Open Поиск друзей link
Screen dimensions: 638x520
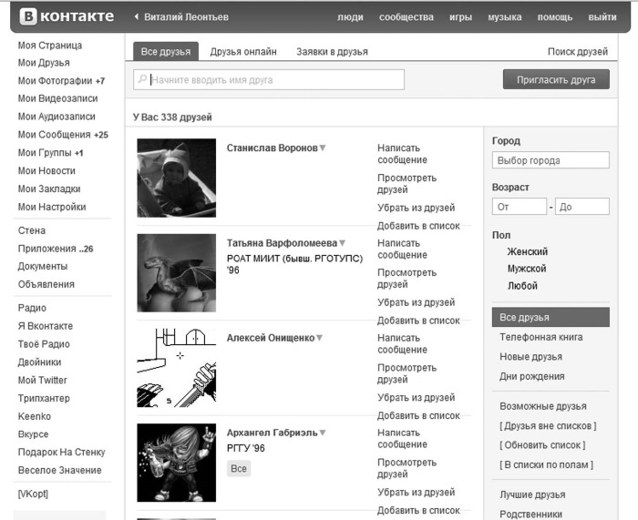click(x=577, y=52)
